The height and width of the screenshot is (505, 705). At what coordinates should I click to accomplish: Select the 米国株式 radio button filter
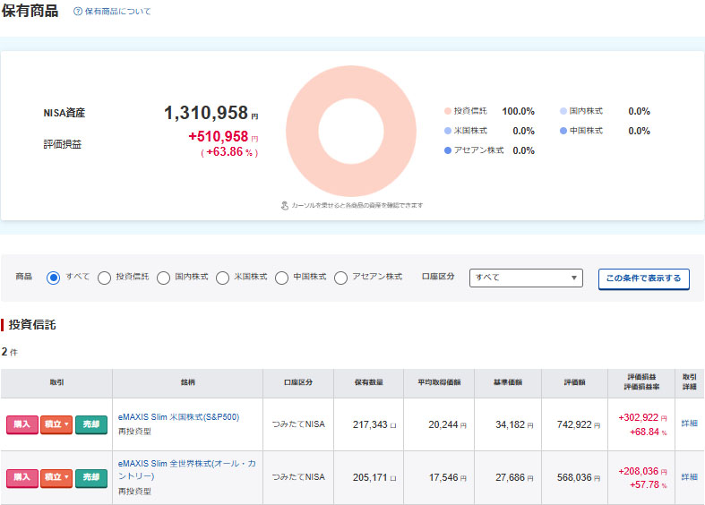click(x=222, y=278)
